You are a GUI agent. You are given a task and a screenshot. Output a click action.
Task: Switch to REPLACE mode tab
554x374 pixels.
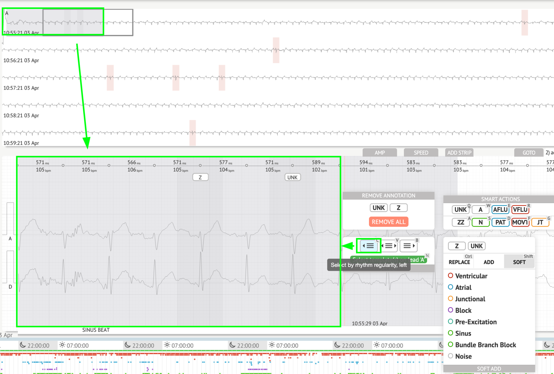[459, 262]
